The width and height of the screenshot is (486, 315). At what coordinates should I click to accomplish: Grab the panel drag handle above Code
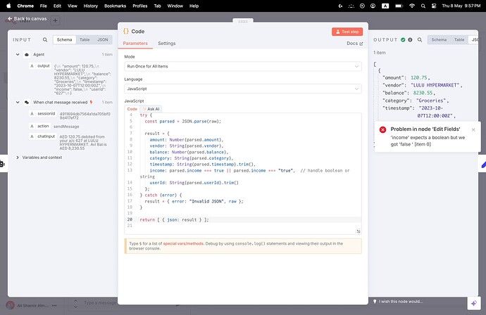click(243, 20)
